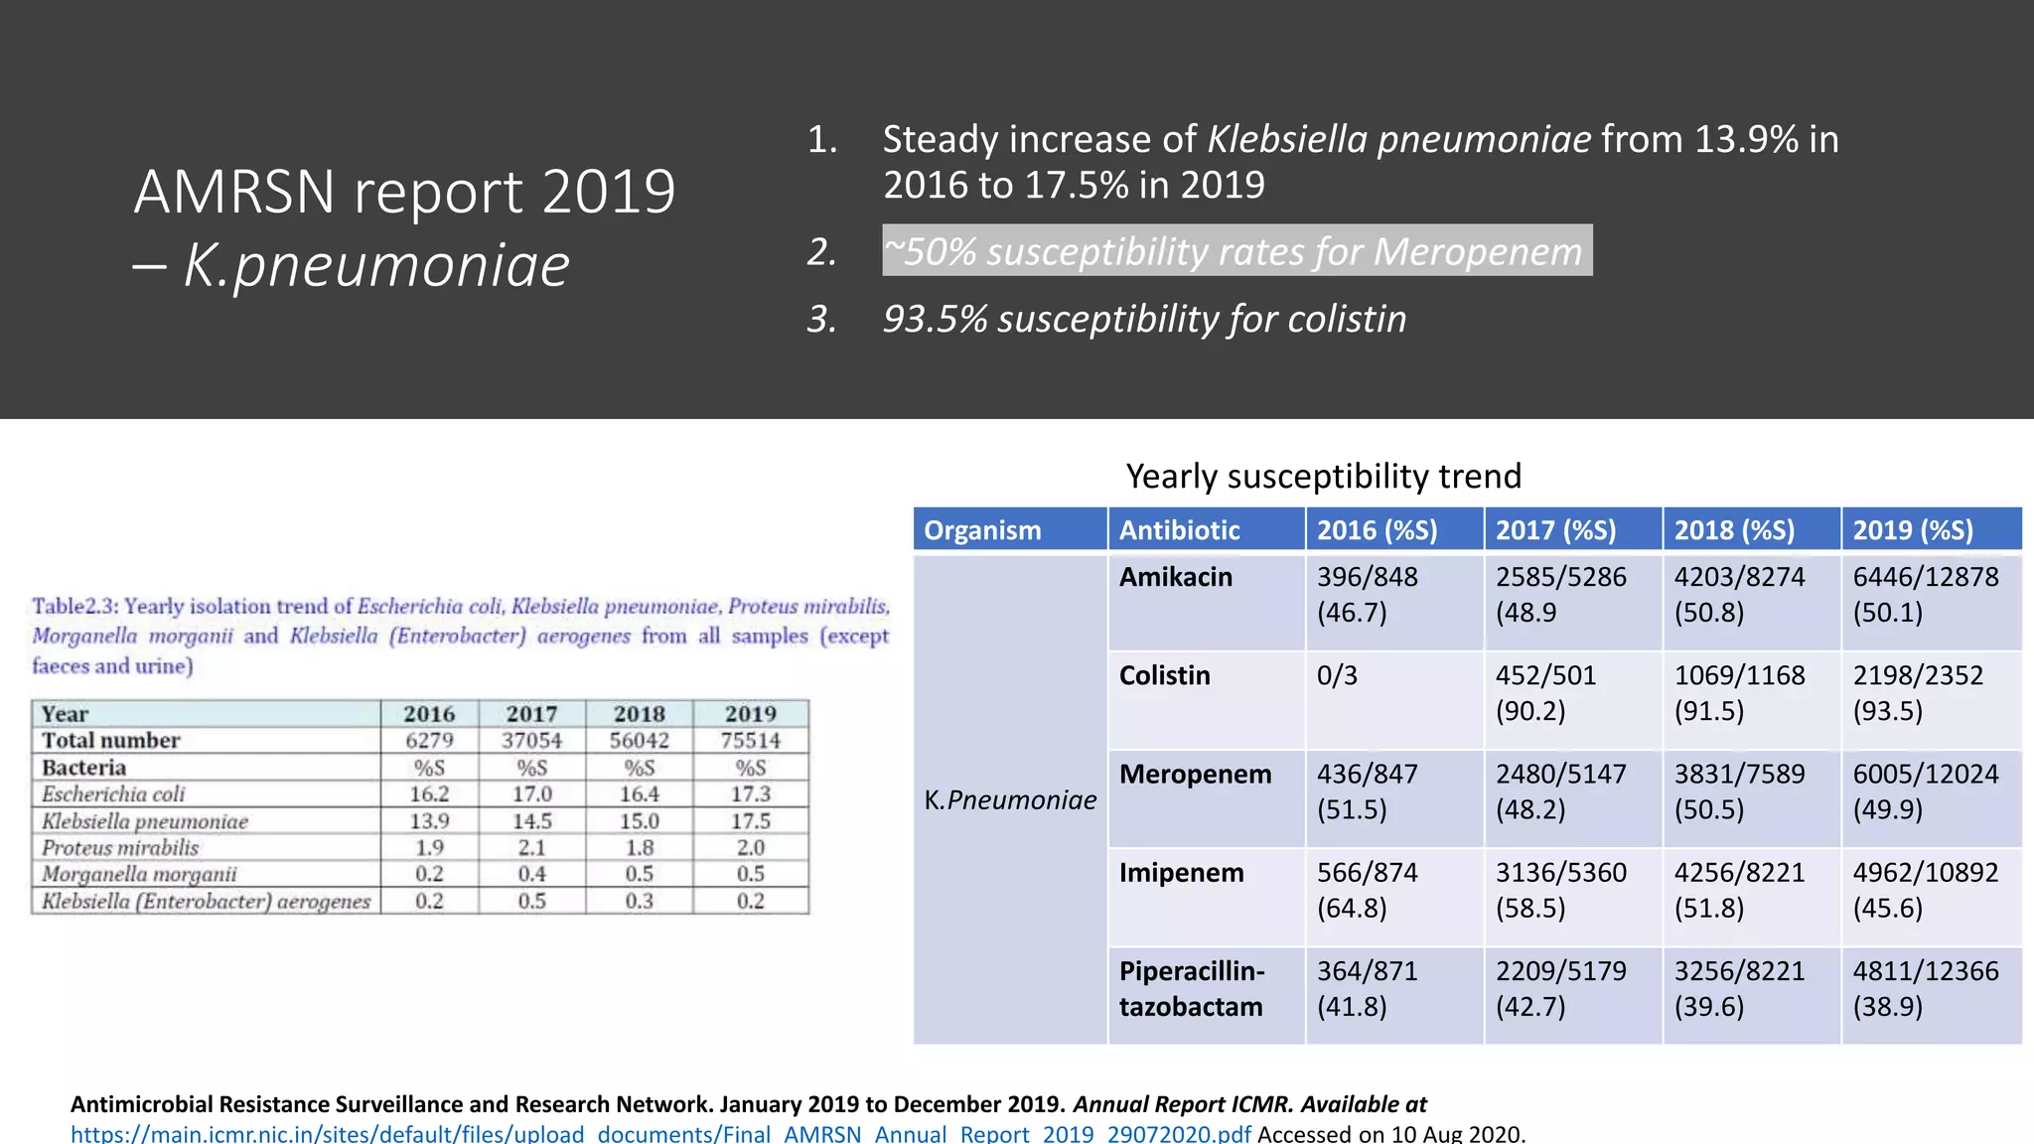Click the Antibiotic column header
Image resolution: width=2034 pixels, height=1144 pixels.
point(1207,529)
